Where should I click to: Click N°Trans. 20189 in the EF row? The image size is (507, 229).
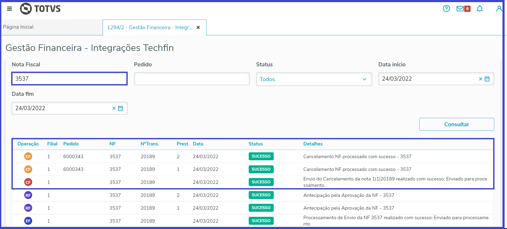point(148,221)
